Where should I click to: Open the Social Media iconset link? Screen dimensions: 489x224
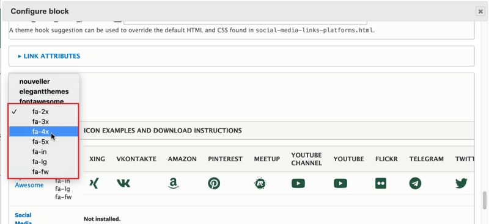click(23, 219)
